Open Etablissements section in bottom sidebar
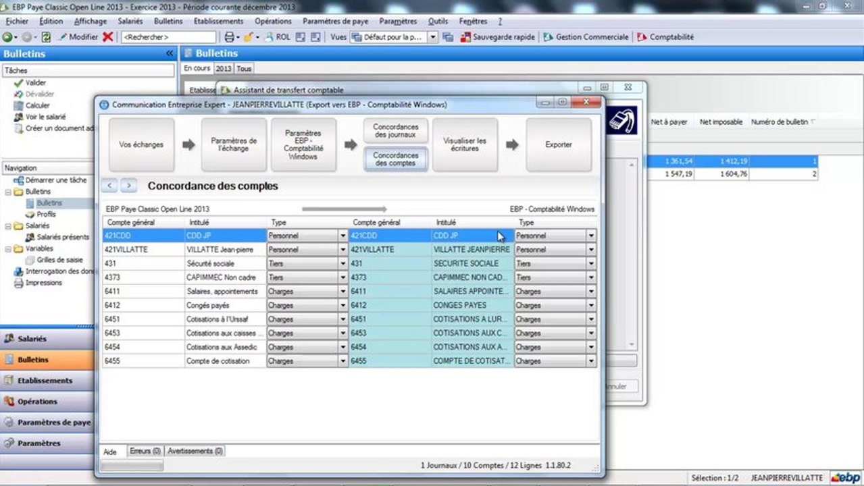The height and width of the screenshot is (486, 864). click(47, 381)
